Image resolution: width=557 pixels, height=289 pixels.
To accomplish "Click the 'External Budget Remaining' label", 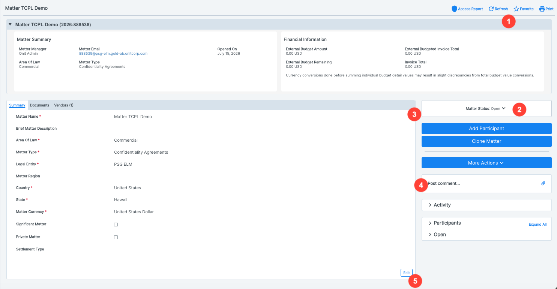I will click(x=309, y=62).
